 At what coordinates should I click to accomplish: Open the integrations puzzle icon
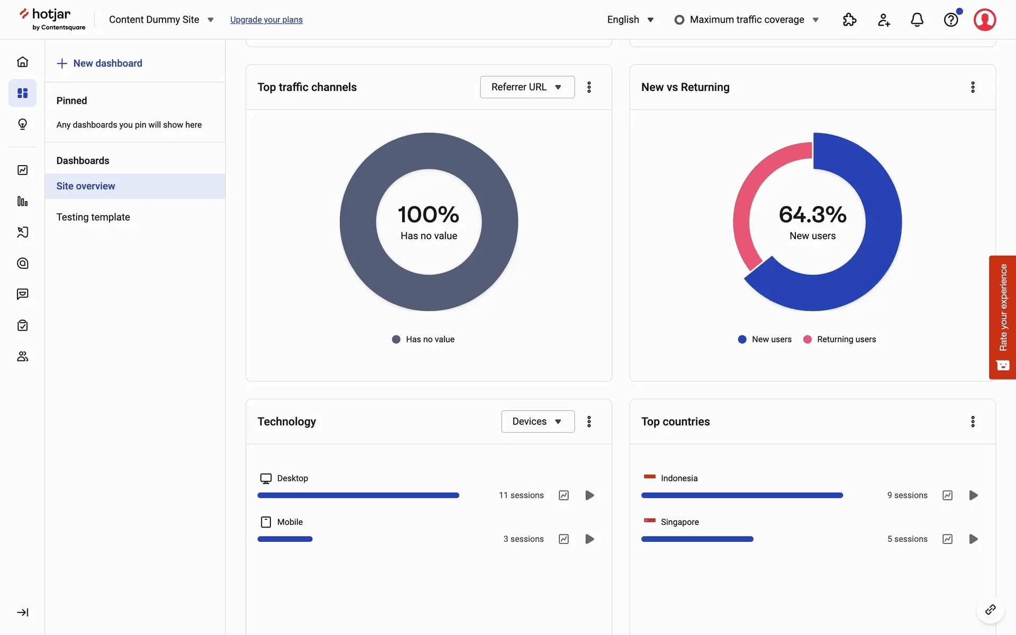pos(849,20)
